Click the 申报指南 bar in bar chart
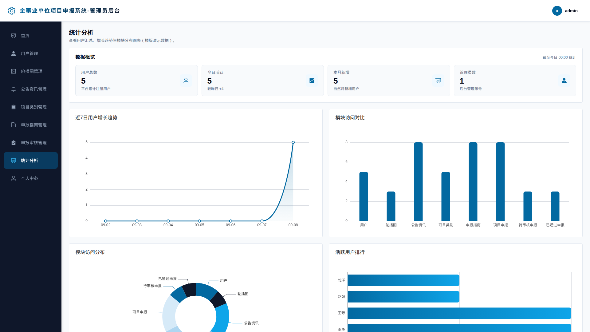This screenshot has height=332, width=590. [x=473, y=182]
